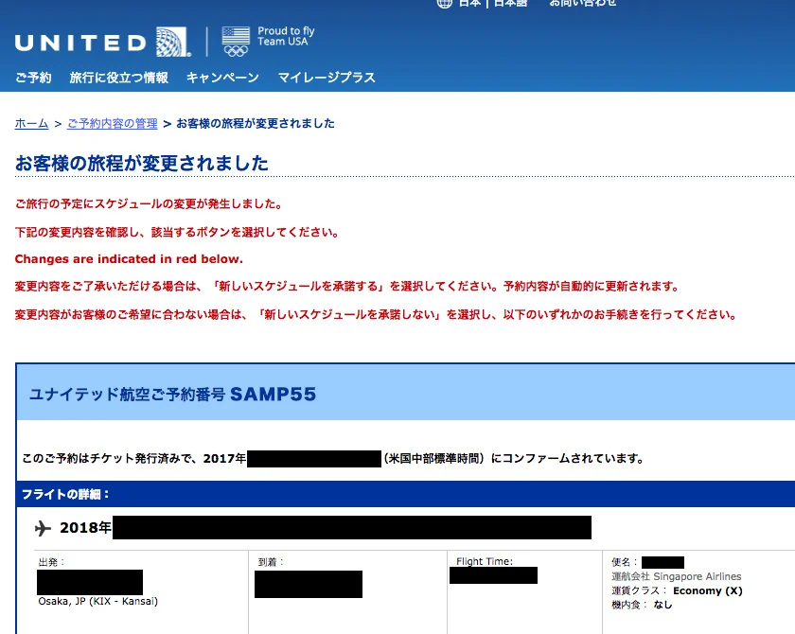Click the United globe logo icon
Viewport: 795px width, 634px height.
click(172, 42)
